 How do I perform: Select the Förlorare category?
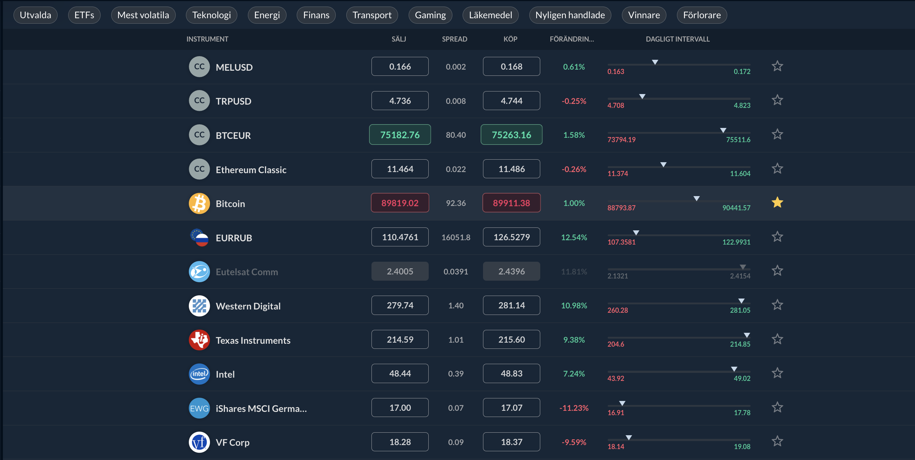tap(702, 15)
